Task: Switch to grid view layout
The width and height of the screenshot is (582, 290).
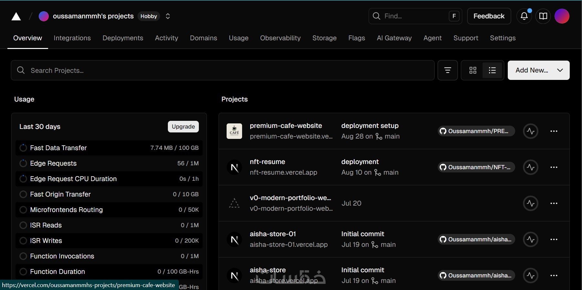Action: [473, 70]
